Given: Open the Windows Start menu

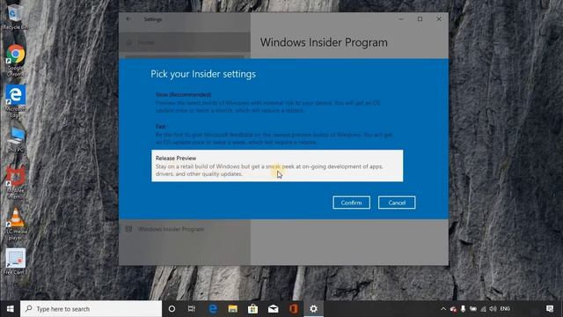Looking at the screenshot, I should 10,309.
